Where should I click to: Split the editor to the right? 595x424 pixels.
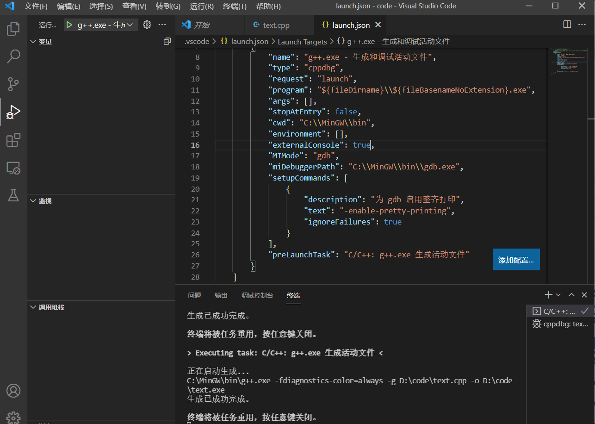click(x=567, y=25)
